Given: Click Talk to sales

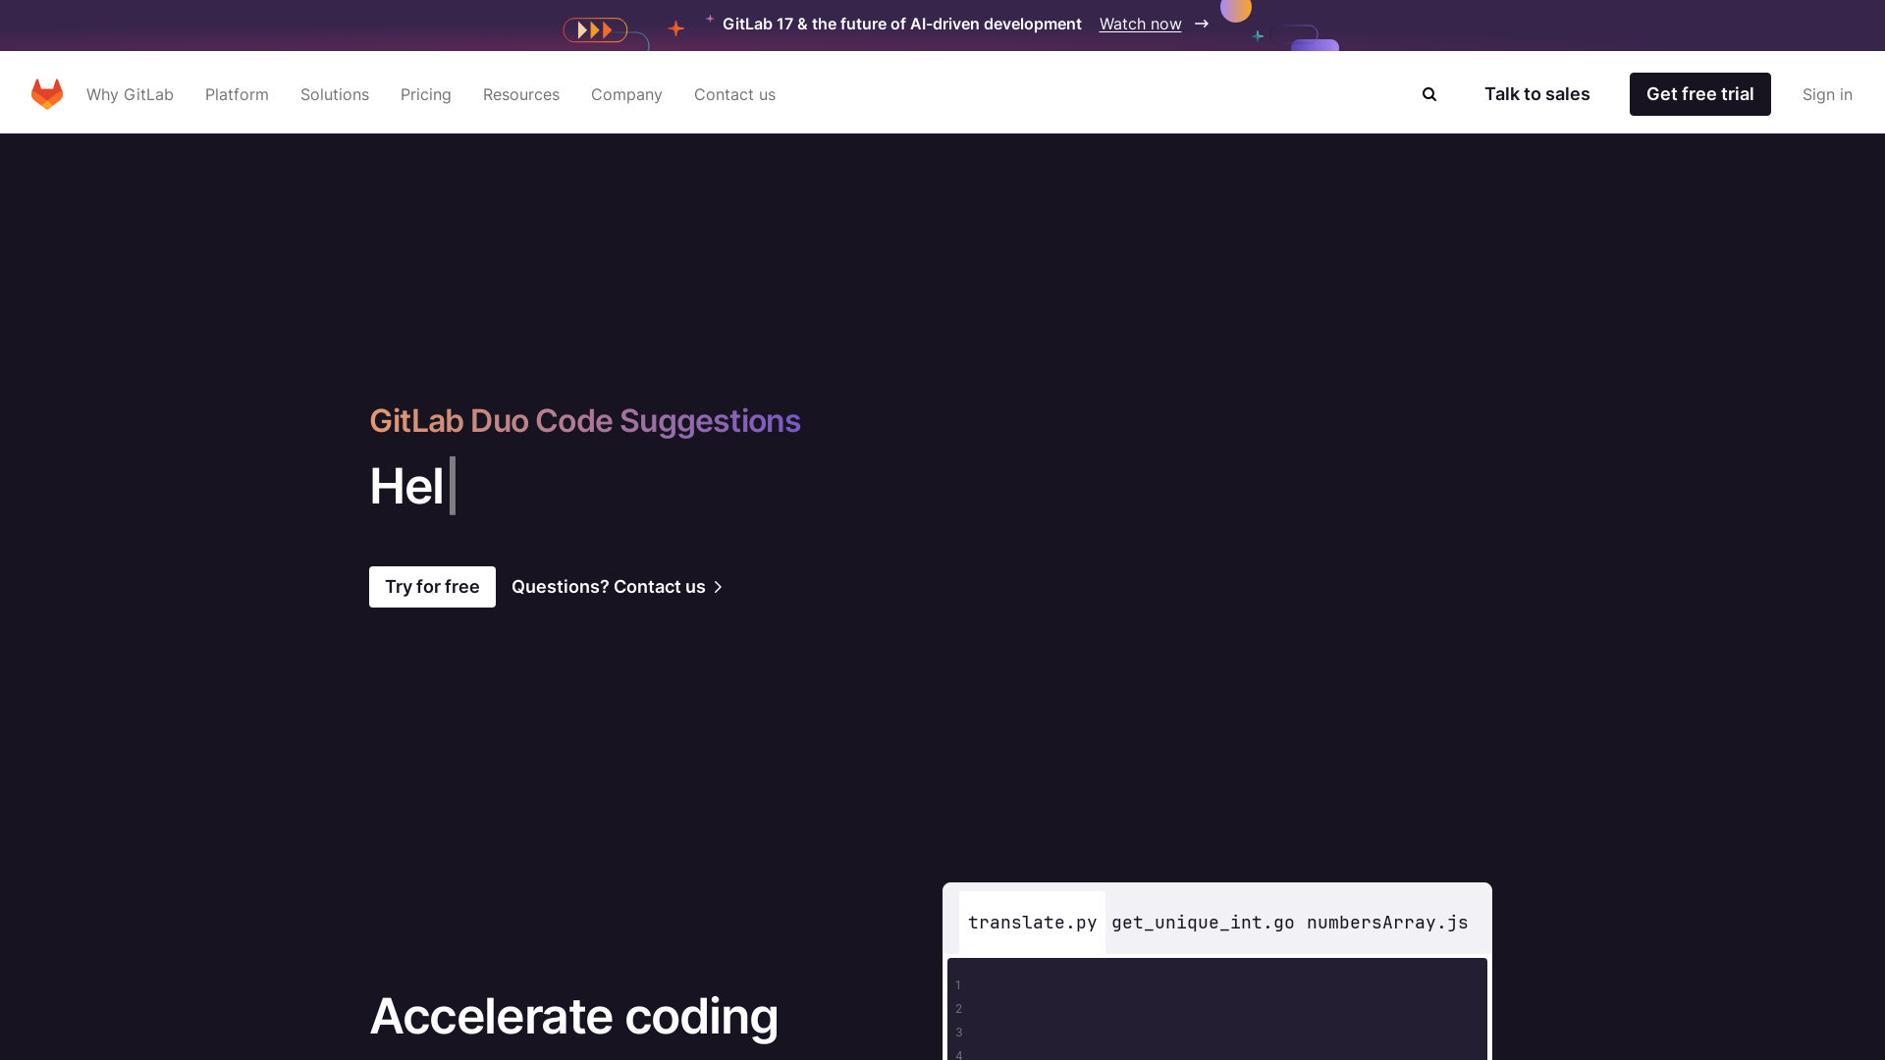Looking at the screenshot, I should [1536, 94].
